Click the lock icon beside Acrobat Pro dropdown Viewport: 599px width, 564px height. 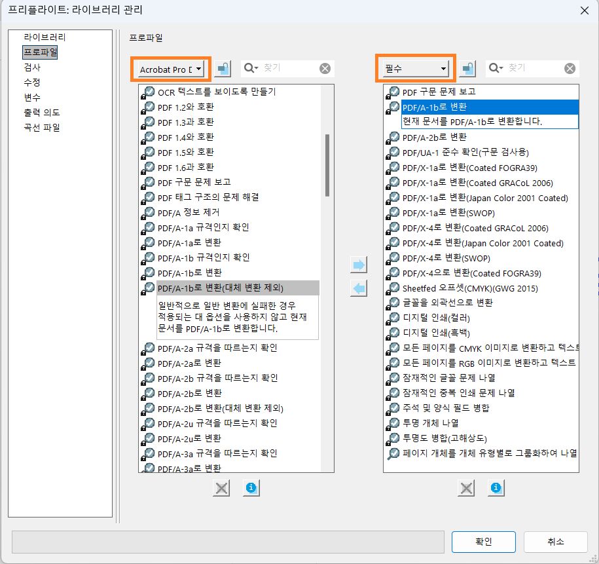pos(223,67)
